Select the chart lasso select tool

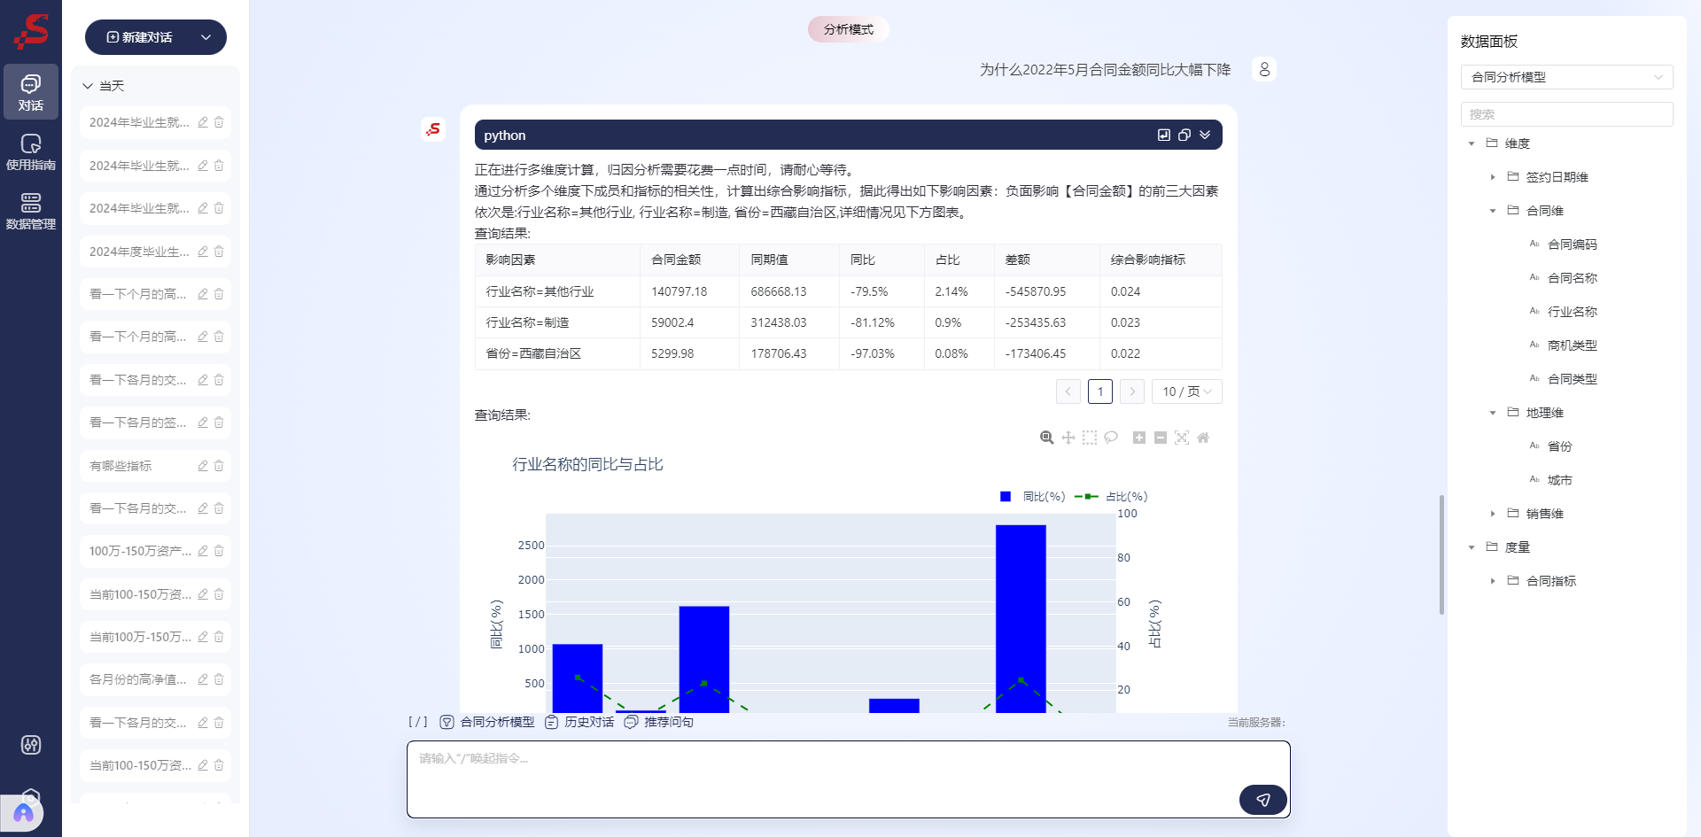pyautogui.click(x=1111, y=438)
